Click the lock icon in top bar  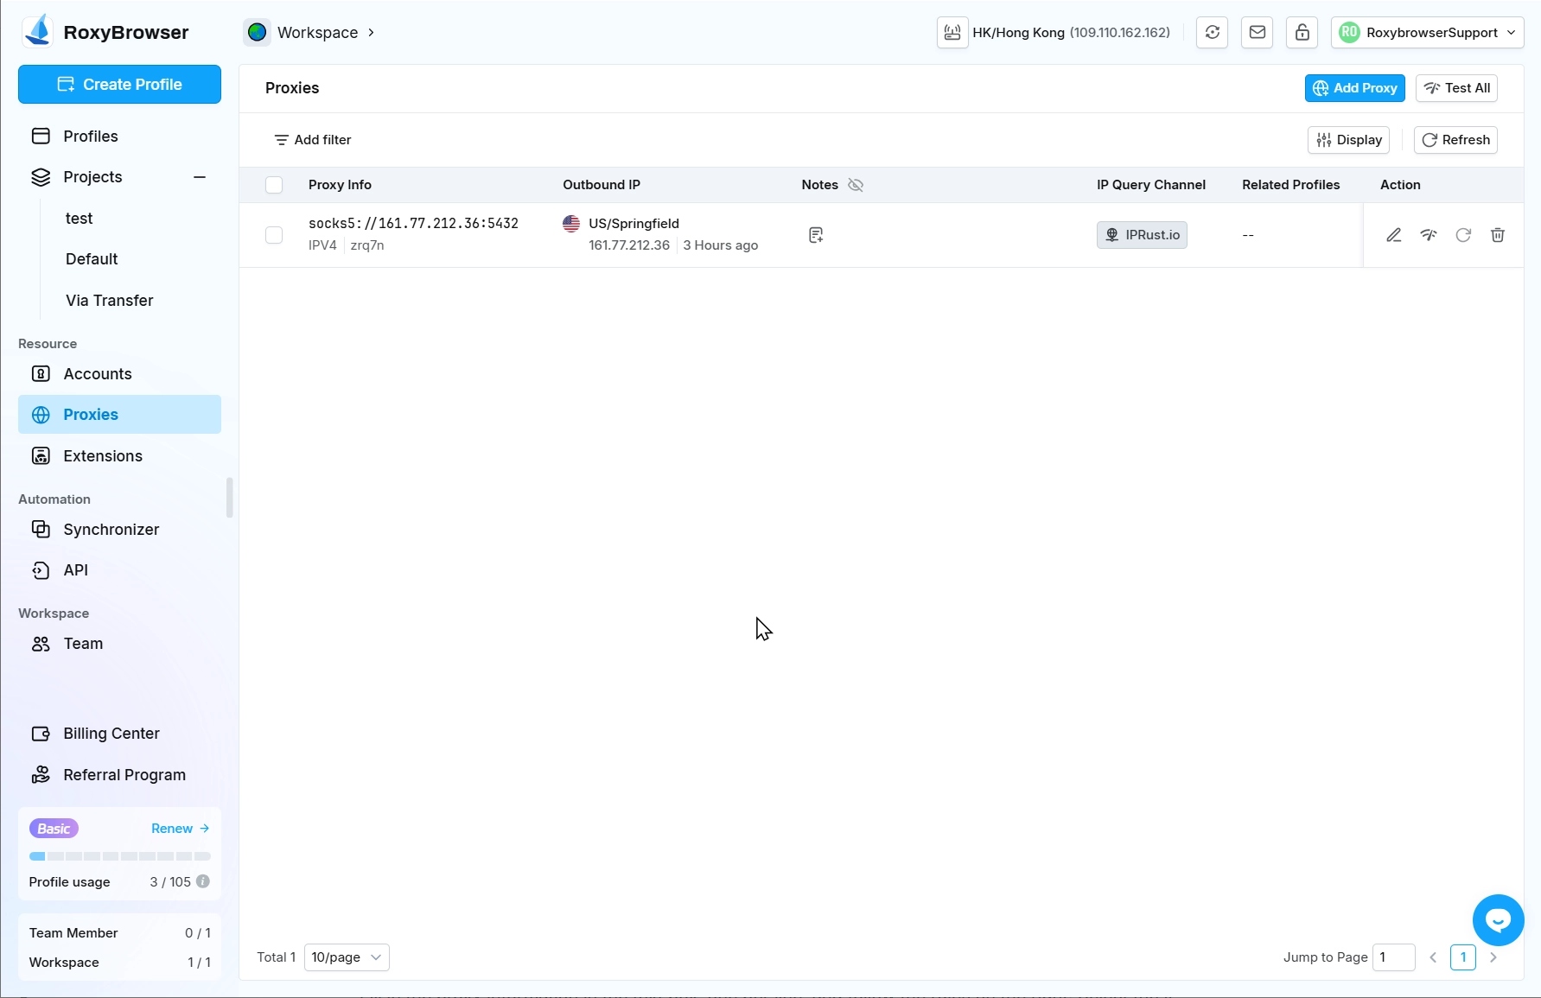[x=1302, y=33]
